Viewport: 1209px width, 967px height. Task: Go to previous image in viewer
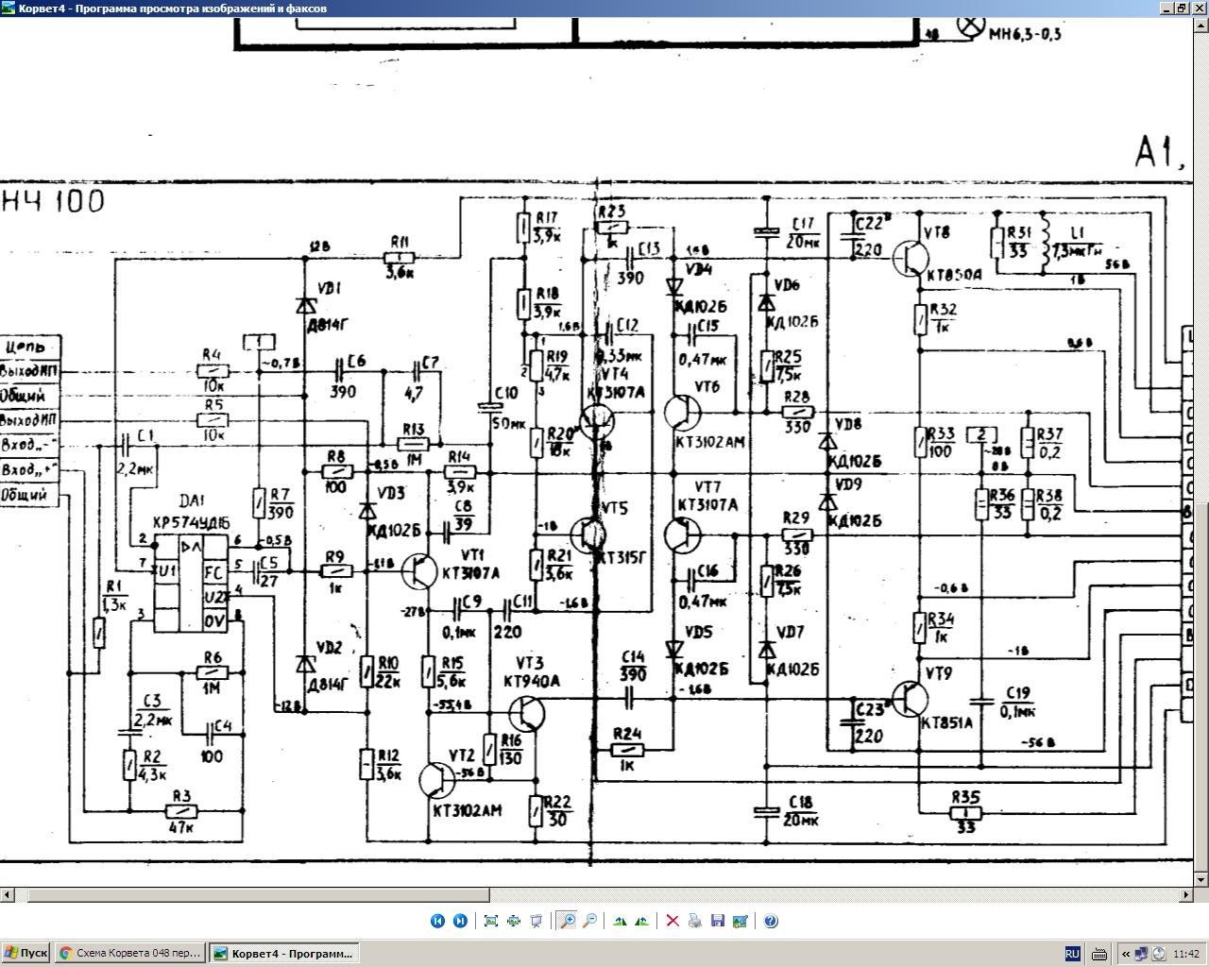(x=437, y=921)
